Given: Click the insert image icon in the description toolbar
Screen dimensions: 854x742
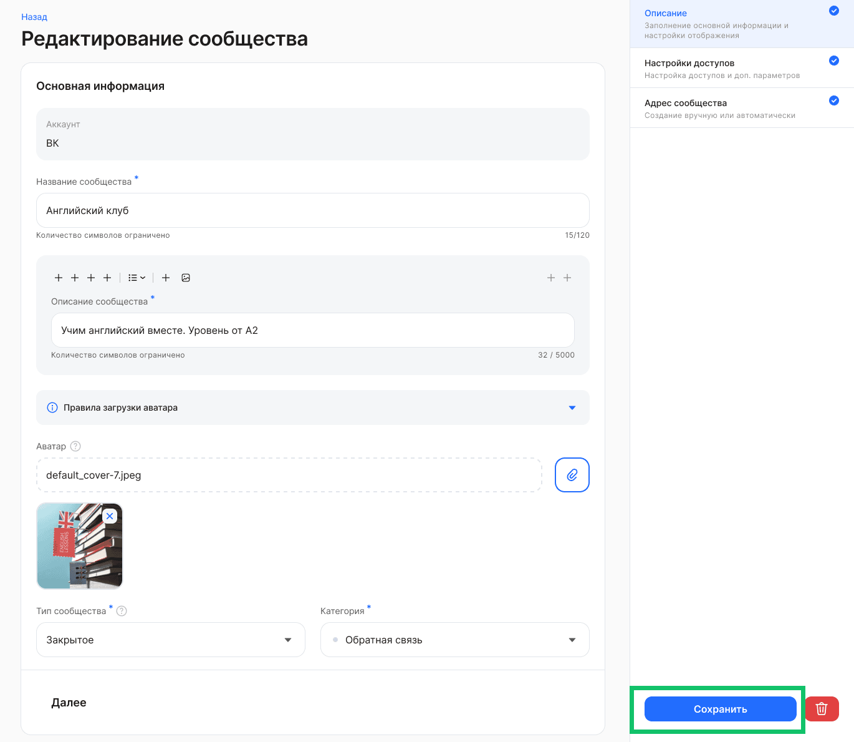Looking at the screenshot, I should pos(186,277).
